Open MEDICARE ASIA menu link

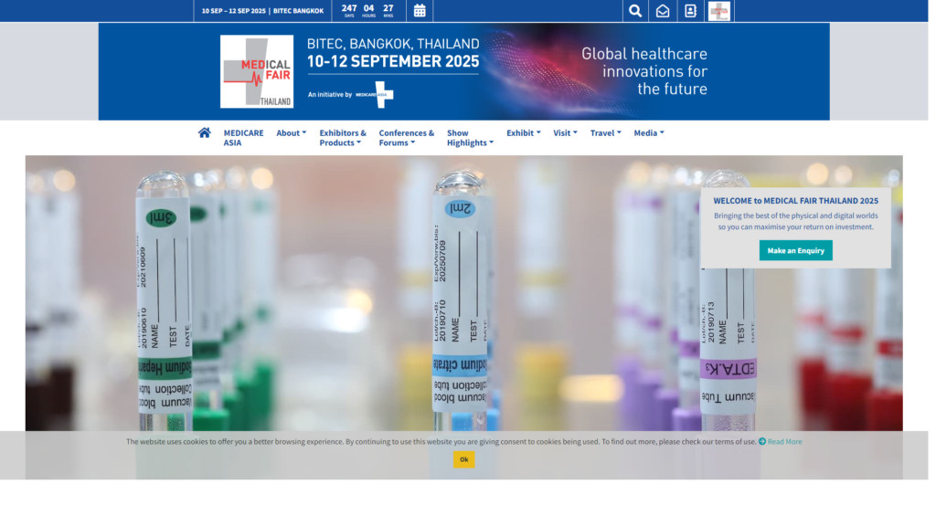coord(245,139)
